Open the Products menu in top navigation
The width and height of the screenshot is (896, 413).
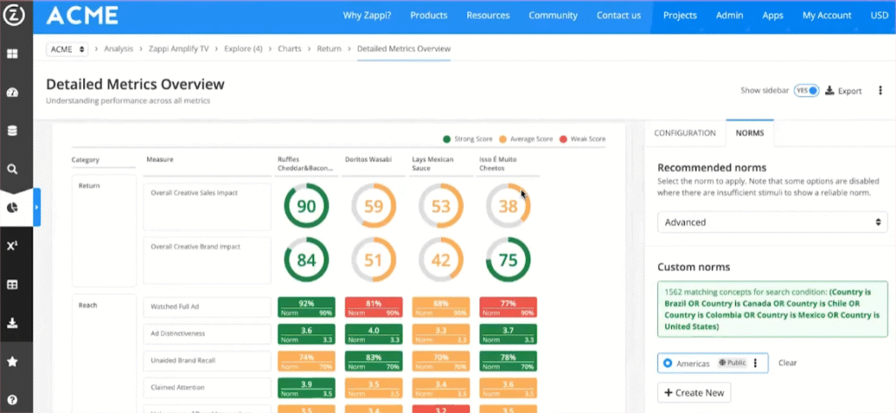[x=429, y=15]
